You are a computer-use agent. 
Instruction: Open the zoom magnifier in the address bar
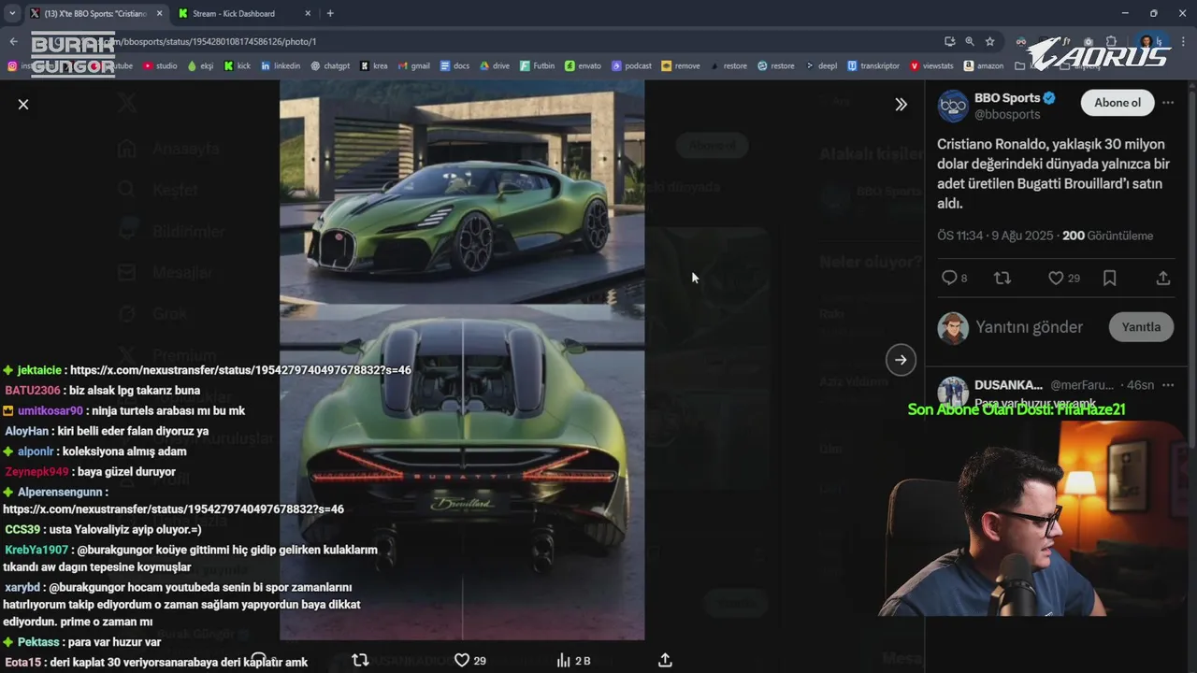970,41
